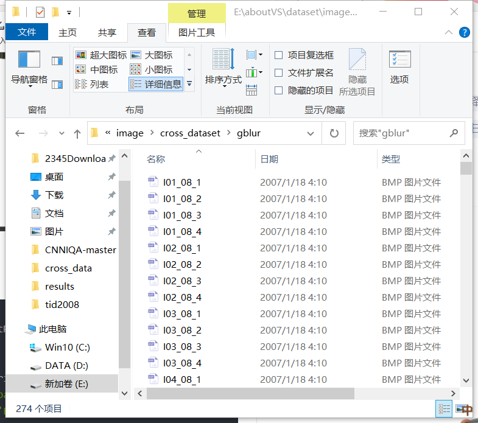Go back with the left arrow
The height and width of the screenshot is (423, 478).
[20, 133]
